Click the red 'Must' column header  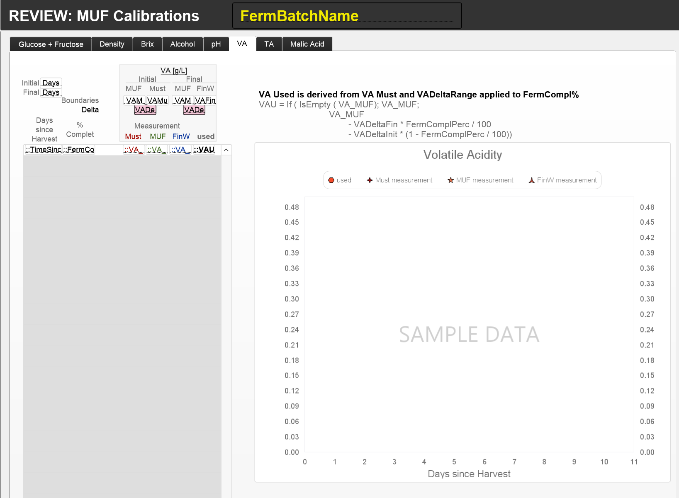(x=133, y=136)
